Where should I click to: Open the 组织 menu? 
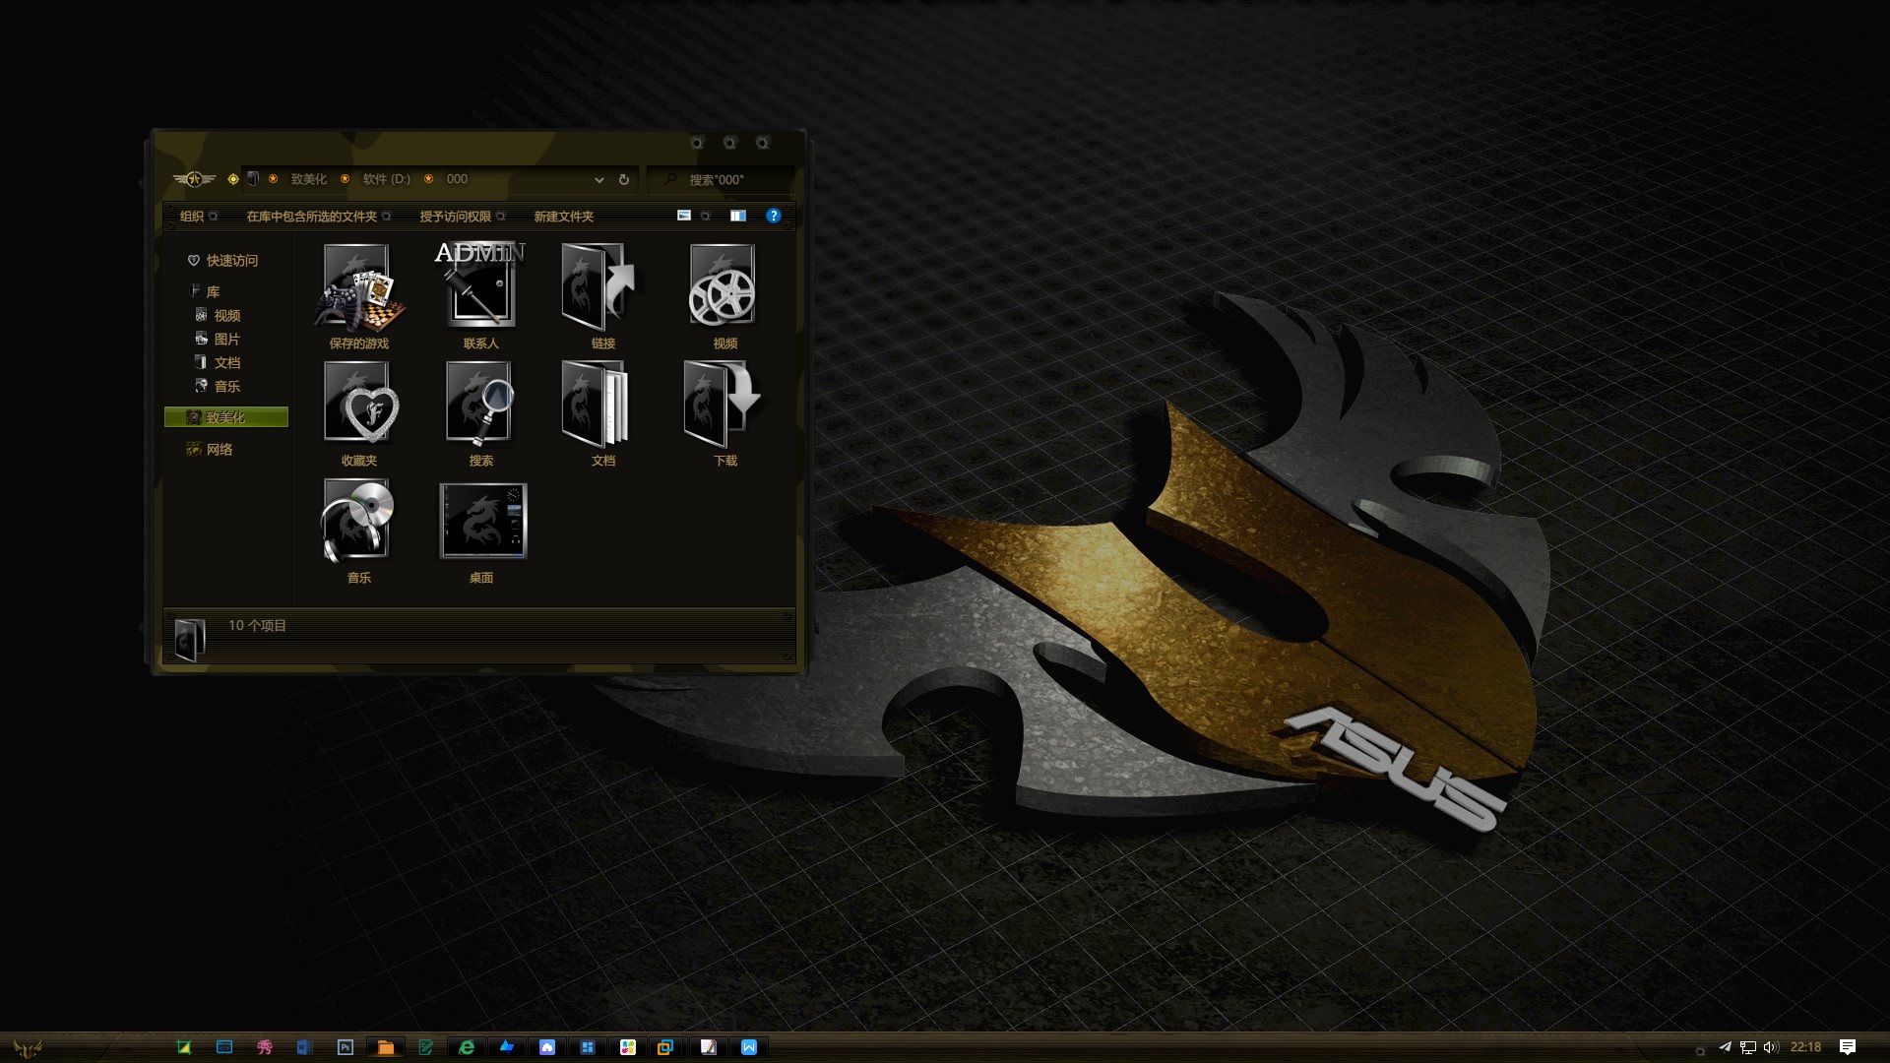point(199,217)
